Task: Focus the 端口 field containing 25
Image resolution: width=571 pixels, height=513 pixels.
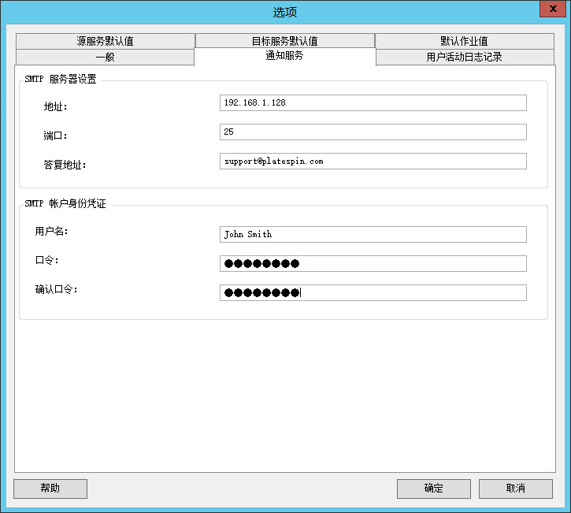Action: click(373, 132)
